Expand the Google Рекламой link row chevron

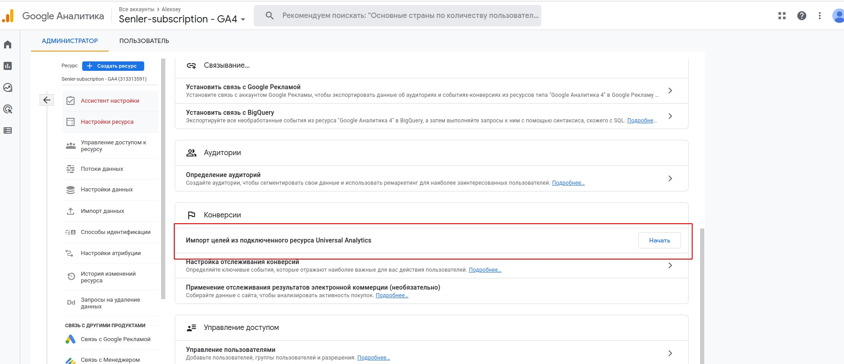(x=670, y=91)
